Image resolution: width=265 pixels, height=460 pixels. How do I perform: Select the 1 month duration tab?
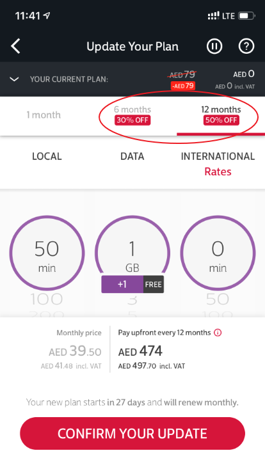[44, 115]
